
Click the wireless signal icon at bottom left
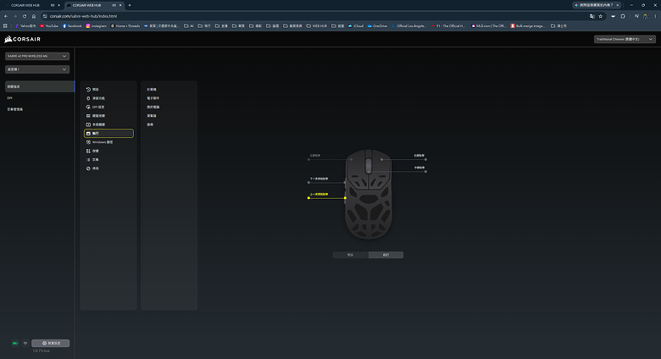[25, 344]
